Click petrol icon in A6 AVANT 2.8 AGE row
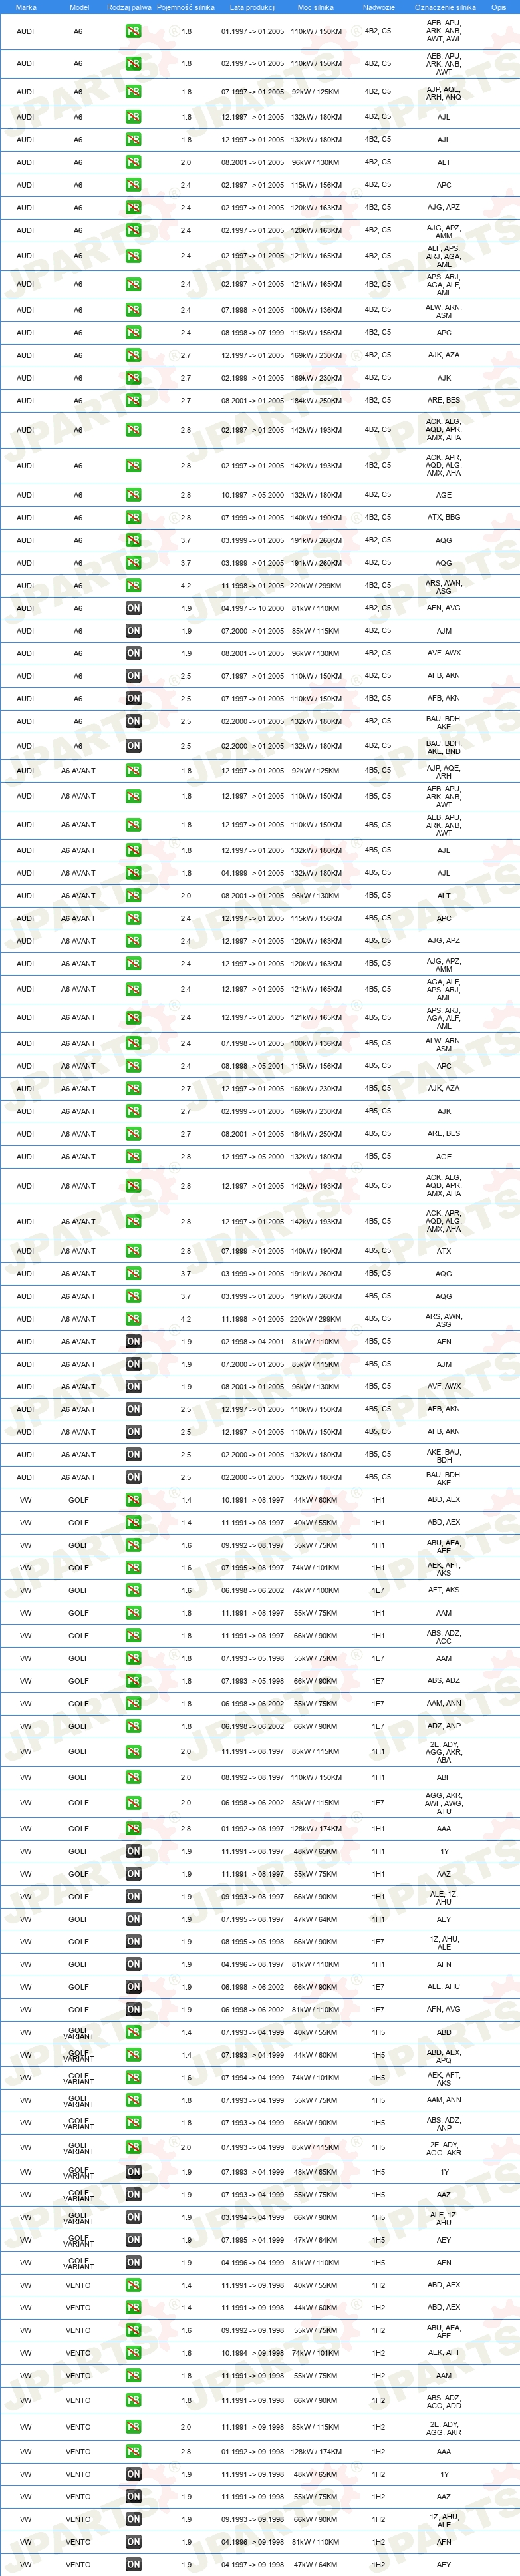This screenshot has height=2576, width=520. coord(133,1156)
